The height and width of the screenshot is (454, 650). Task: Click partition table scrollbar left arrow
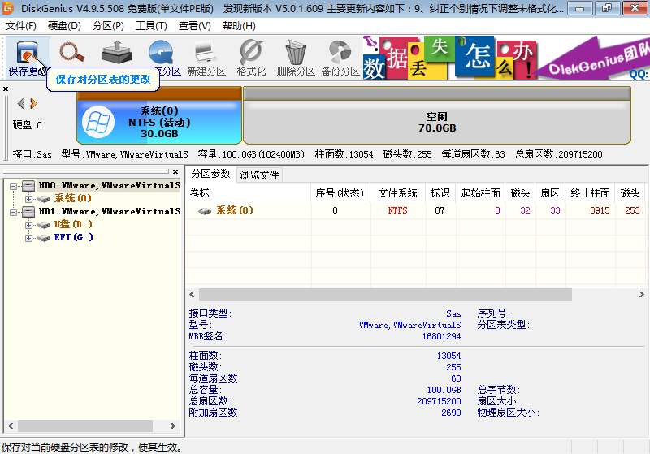coord(192,295)
